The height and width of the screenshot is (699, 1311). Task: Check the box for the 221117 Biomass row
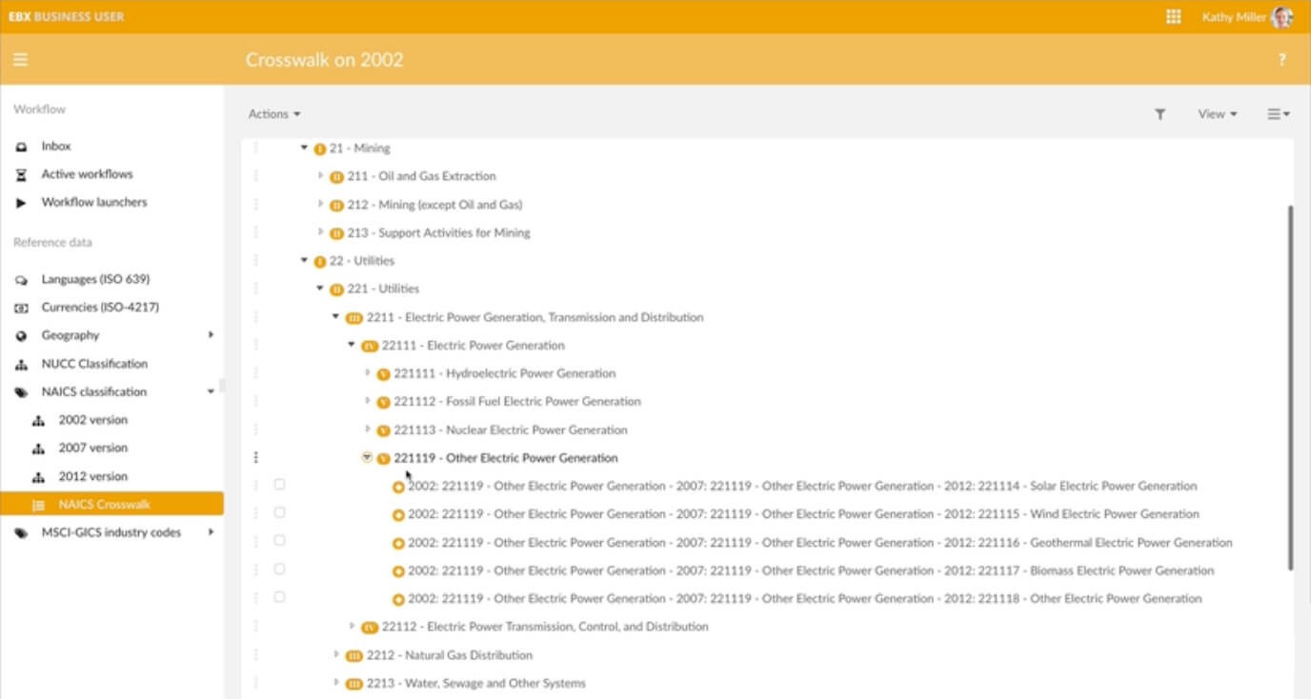tap(279, 569)
